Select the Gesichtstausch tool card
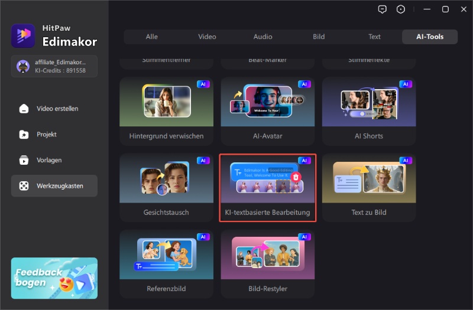 tap(166, 187)
